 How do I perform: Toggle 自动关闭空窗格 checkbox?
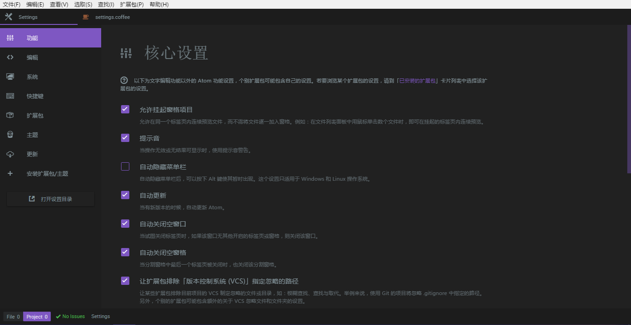click(x=125, y=252)
